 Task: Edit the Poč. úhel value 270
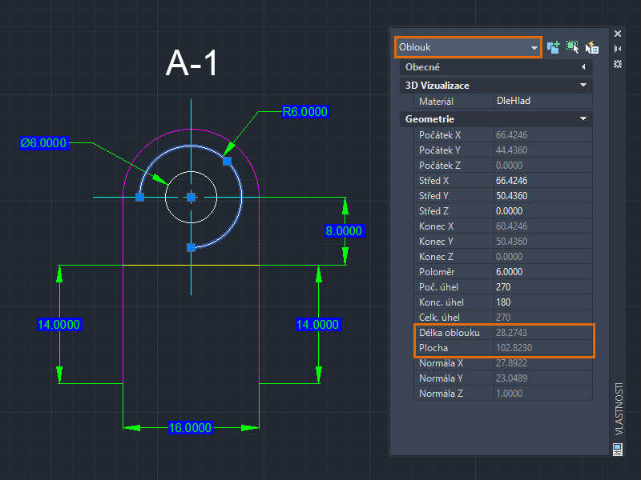click(x=543, y=287)
